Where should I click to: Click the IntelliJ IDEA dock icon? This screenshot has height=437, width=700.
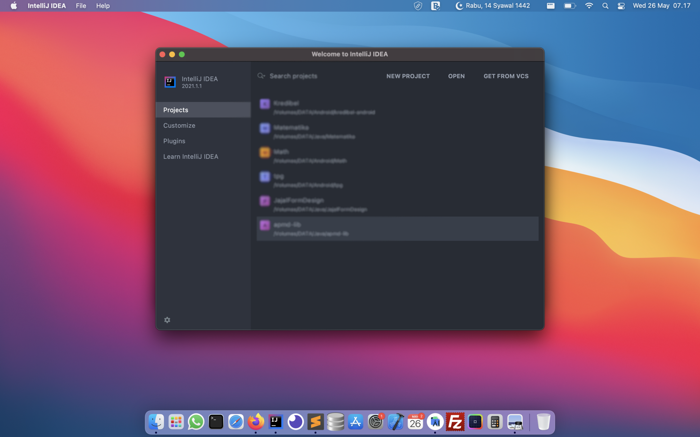pyautogui.click(x=276, y=422)
